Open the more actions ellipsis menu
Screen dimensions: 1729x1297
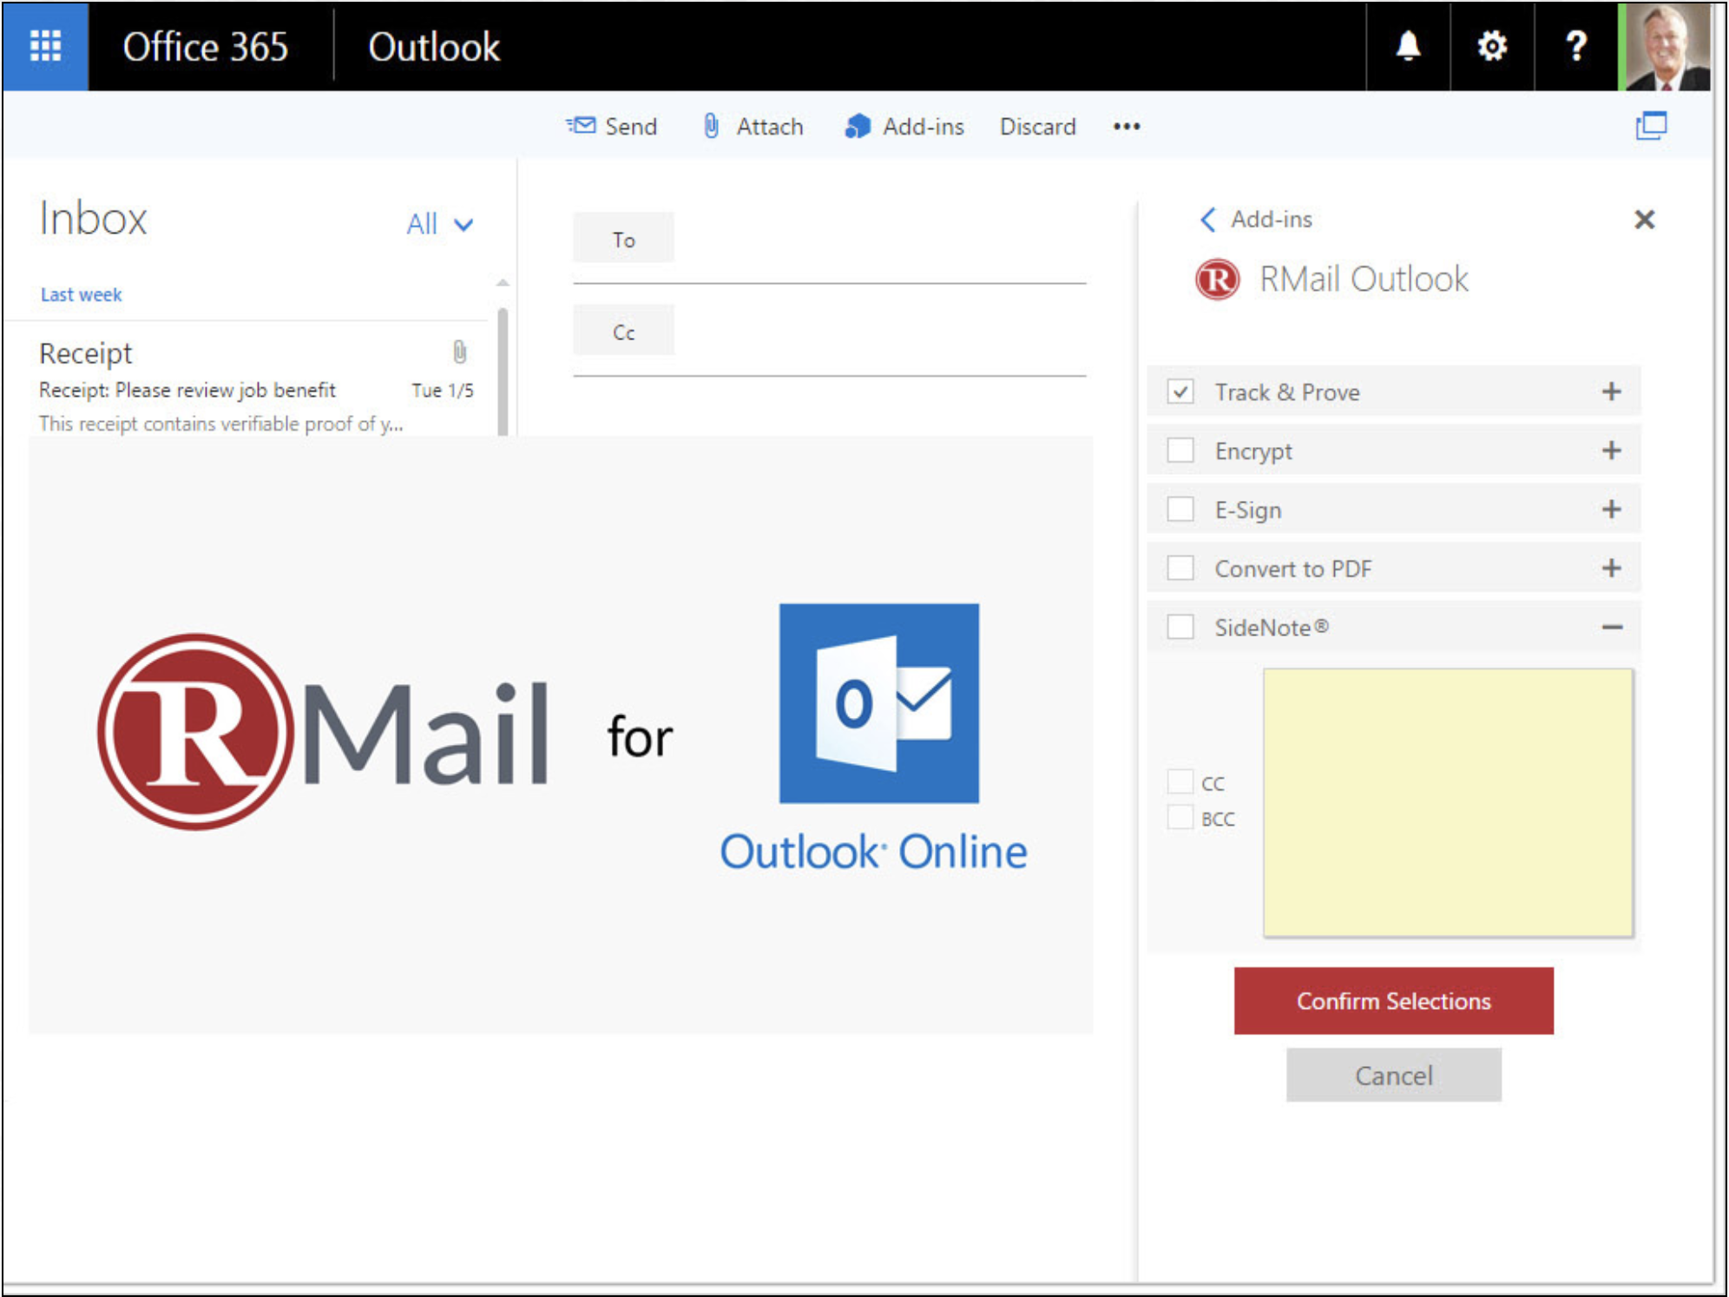(x=1127, y=127)
